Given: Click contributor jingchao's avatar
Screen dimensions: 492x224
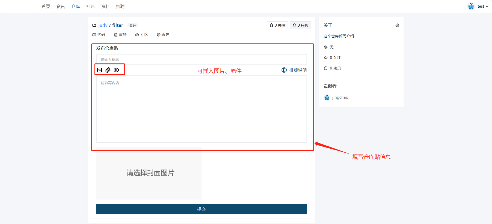Looking at the screenshot, I should (x=327, y=97).
